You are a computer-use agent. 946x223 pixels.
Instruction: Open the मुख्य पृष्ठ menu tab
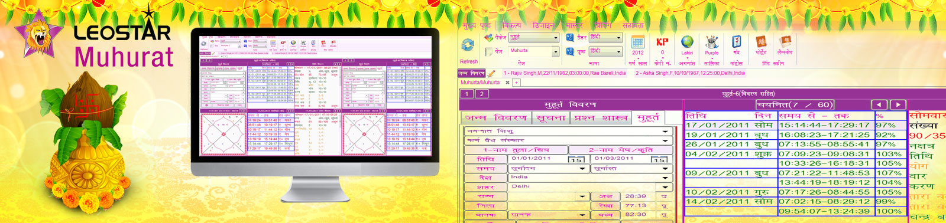coord(477,25)
